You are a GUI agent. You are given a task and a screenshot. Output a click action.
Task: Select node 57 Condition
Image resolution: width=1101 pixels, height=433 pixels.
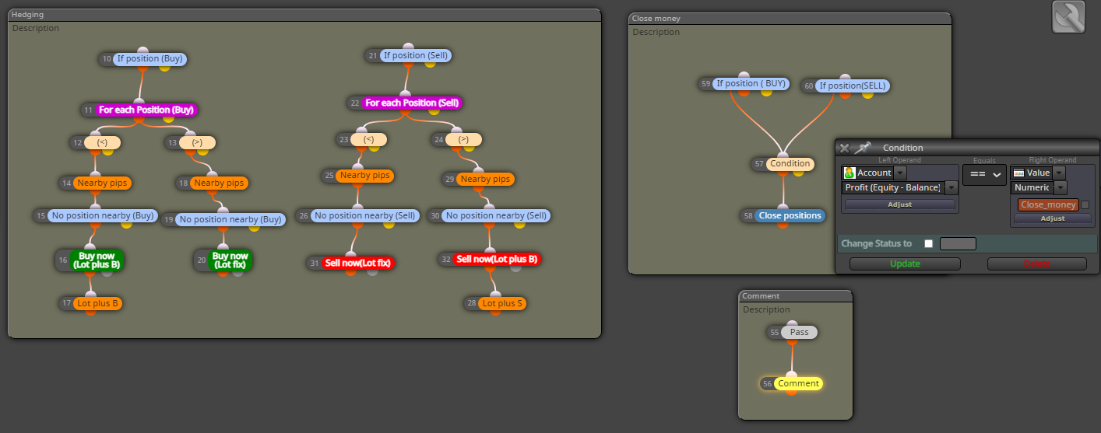point(790,164)
